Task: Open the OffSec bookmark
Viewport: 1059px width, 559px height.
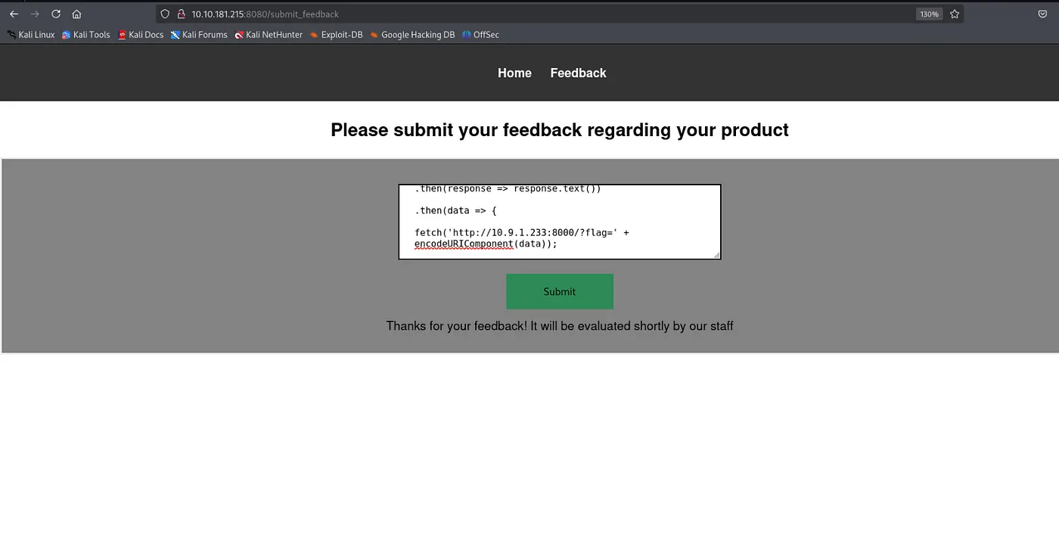Action: tap(480, 35)
